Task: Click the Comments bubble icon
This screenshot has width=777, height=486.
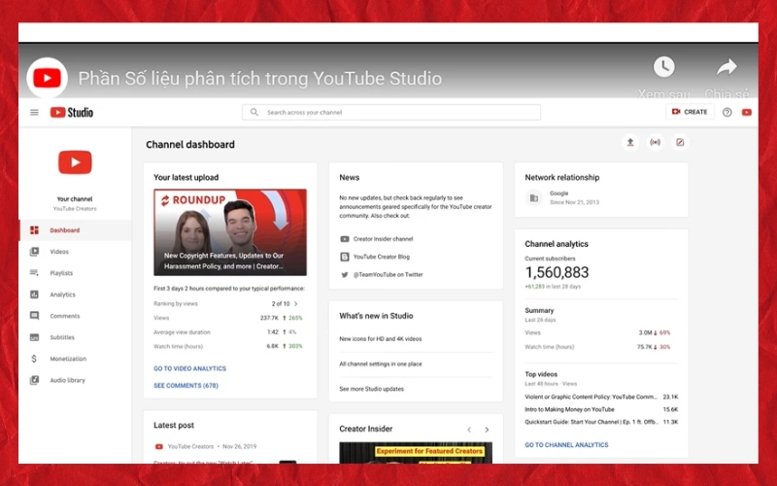Action: [x=34, y=316]
